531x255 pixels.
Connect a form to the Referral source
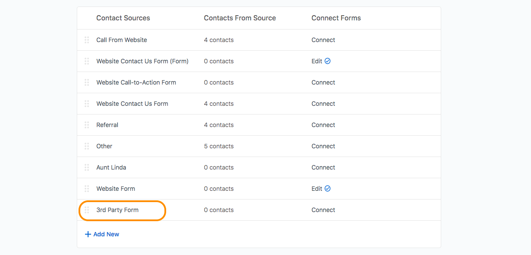point(323,125)
